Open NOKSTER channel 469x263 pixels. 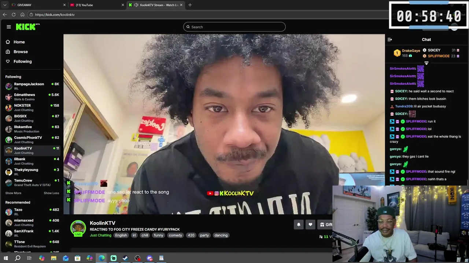coord(32,107)
